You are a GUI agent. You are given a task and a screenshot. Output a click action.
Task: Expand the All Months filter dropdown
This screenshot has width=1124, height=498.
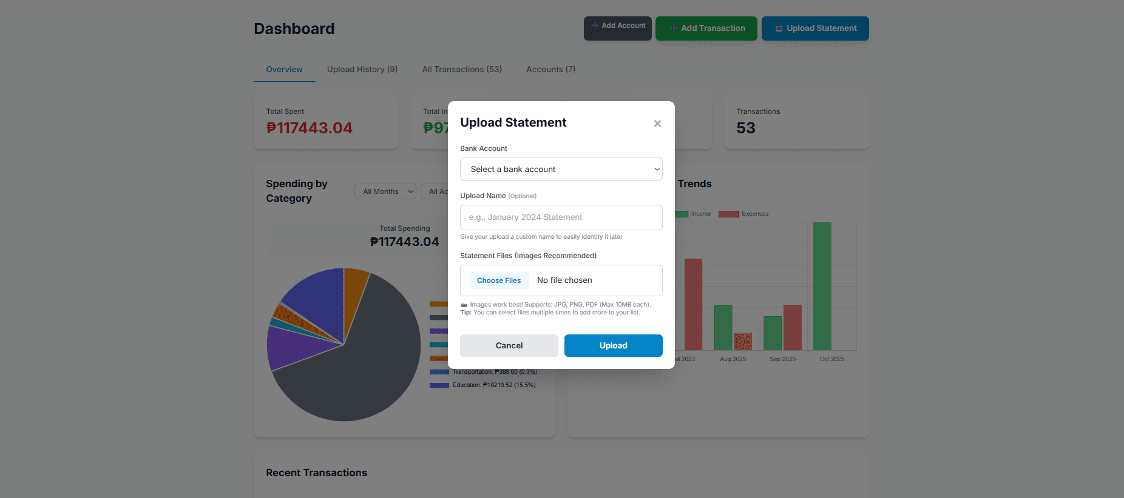click(385, 191)
